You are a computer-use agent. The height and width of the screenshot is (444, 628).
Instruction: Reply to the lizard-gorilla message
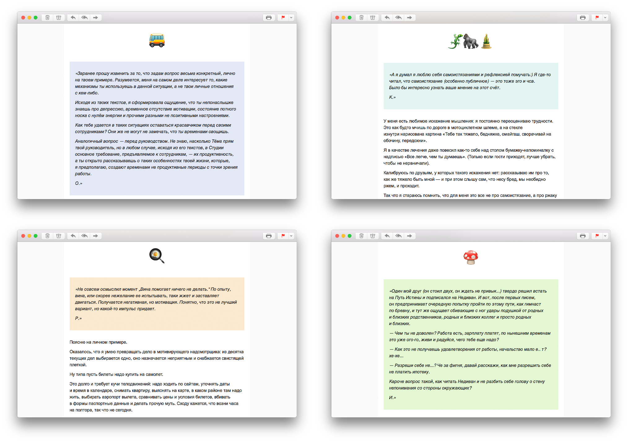(x=387, y=18)
